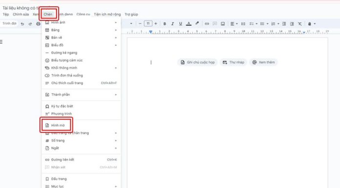Open the Chỉnh sửa menu
Screen dimensions: 340x188
click(x=21, y=14)
